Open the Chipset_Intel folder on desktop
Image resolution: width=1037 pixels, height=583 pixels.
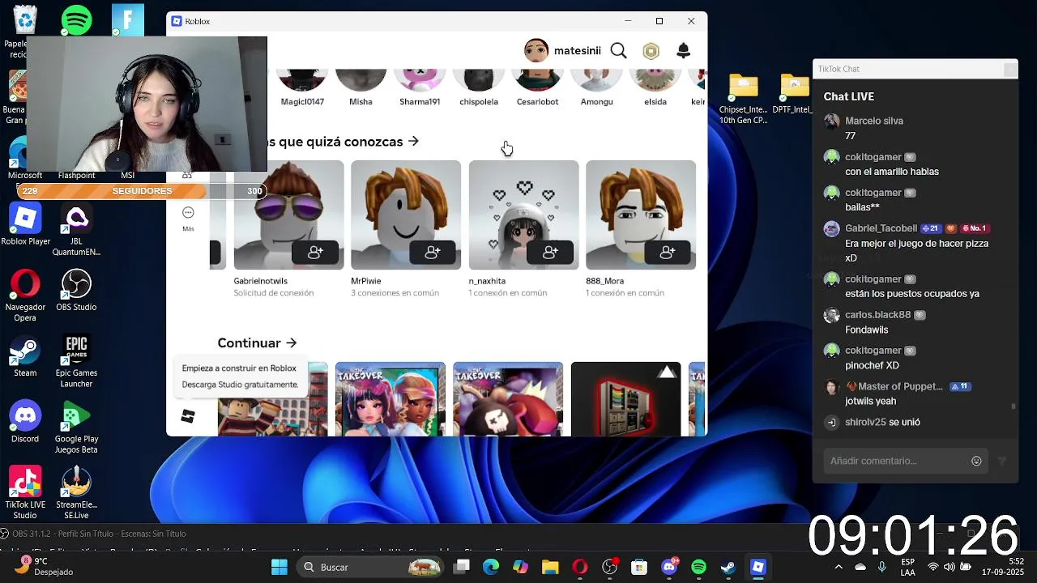tap(743, 99)
